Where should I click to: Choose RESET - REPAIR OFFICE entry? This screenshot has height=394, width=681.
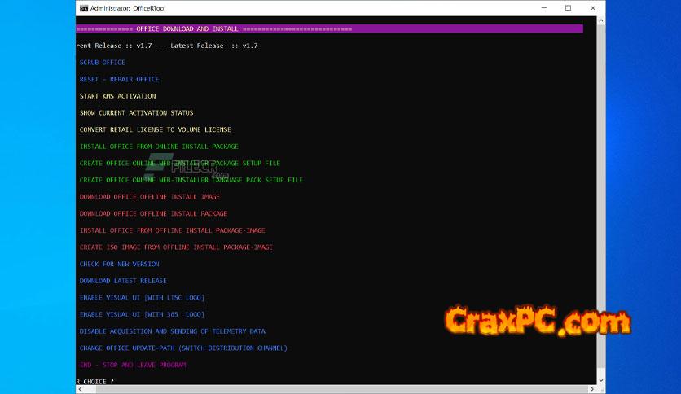tap(119, 80)
